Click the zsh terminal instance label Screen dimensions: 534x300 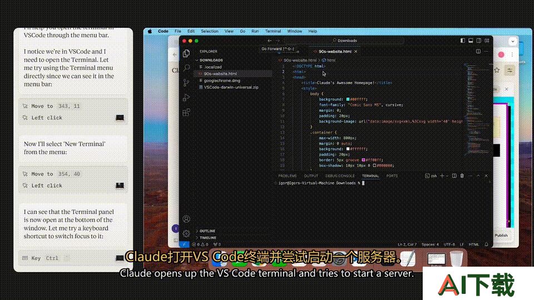(431, 176)
